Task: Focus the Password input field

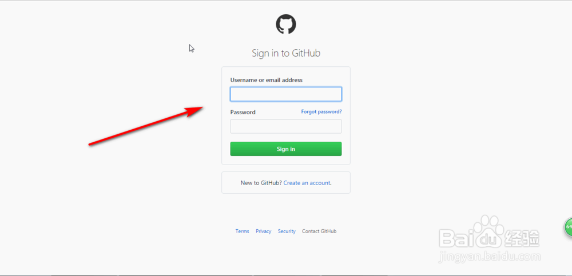Action: tap(285, 126)
